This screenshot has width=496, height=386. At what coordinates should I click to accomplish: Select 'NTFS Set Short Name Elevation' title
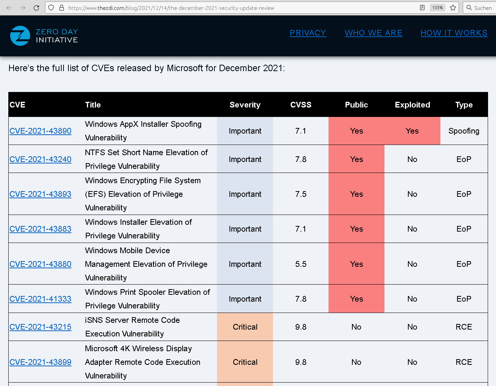coord(146,159)
